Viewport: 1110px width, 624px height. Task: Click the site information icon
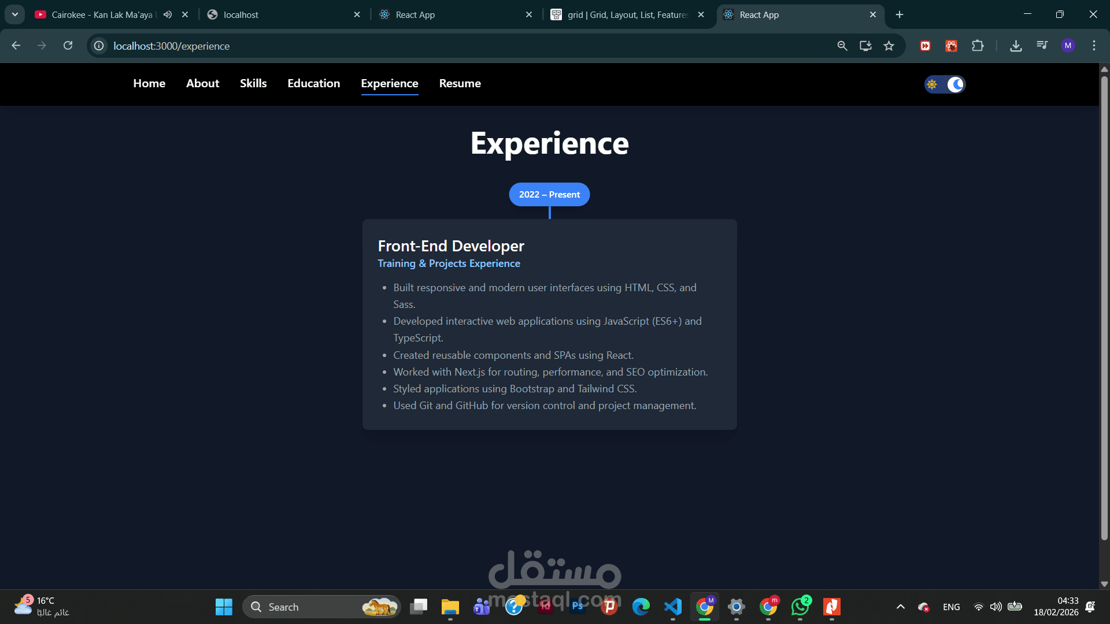click(99, 46)
